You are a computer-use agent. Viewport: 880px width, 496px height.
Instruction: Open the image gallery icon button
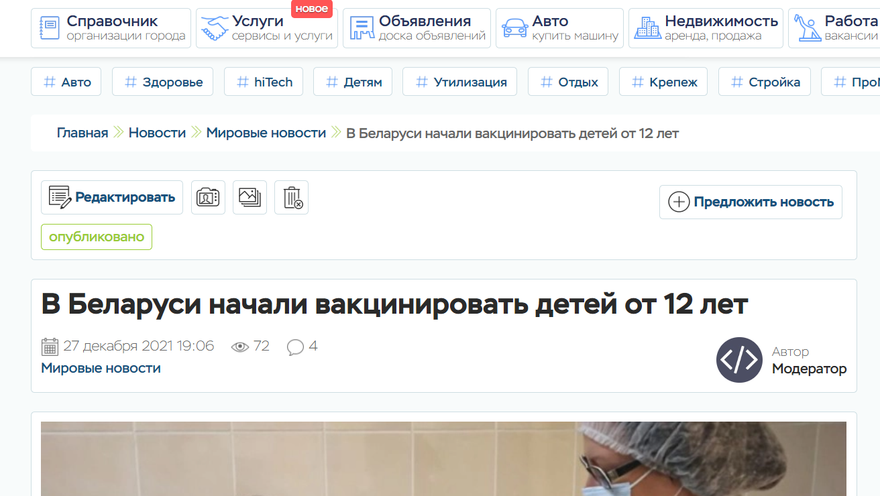(x=250, y=198)
